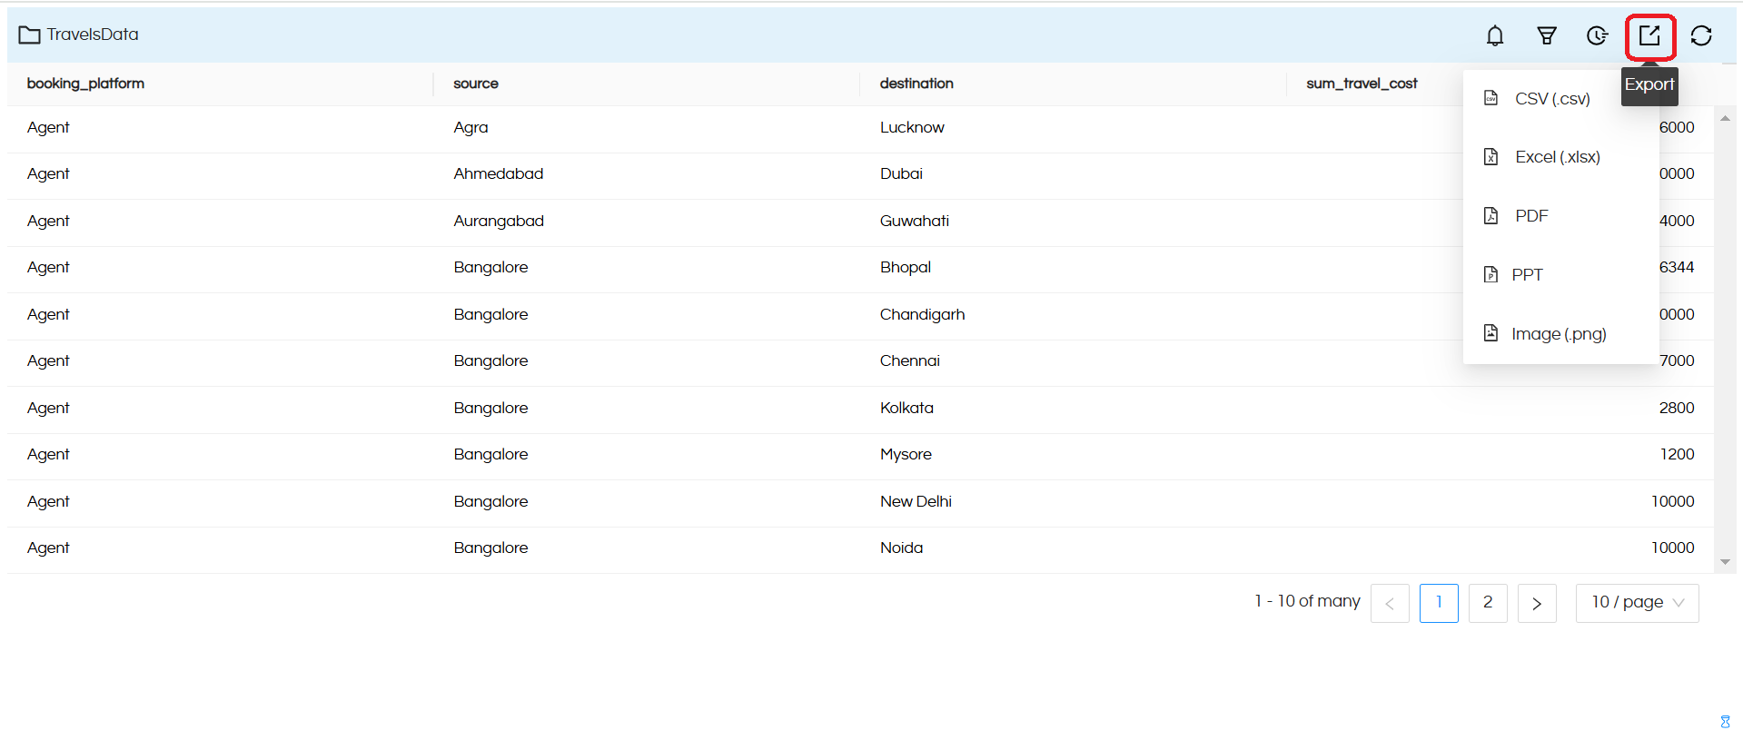Click the previous page arrow
The height and width of the screenshot is (750, 1743).
(1390, 603)
